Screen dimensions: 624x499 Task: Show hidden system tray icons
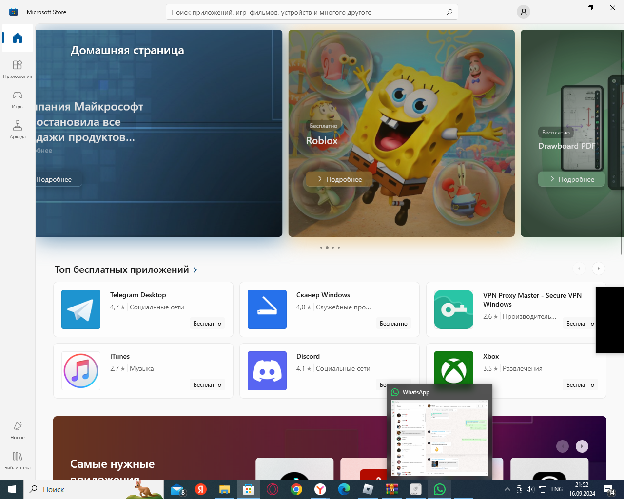tap(507, 489)
